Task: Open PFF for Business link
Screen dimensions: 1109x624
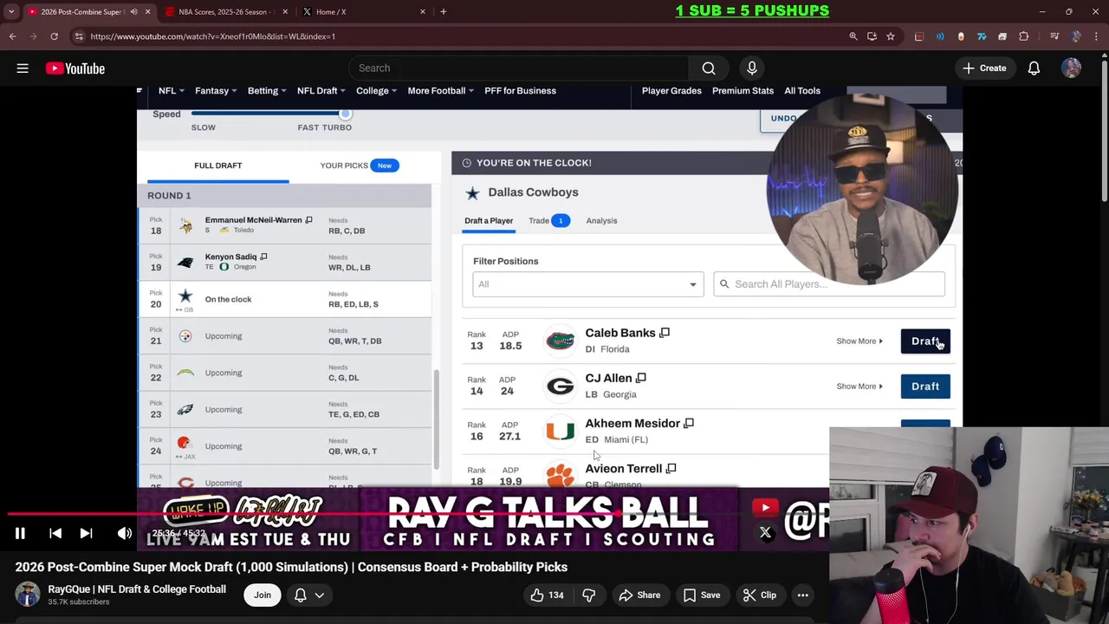Action: point(520,91)
